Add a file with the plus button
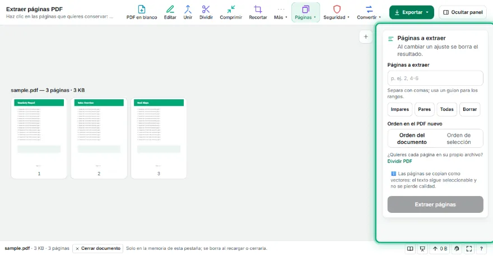Image resolution: width=493 pixels, height=256 pixels. tap(366, 37)
